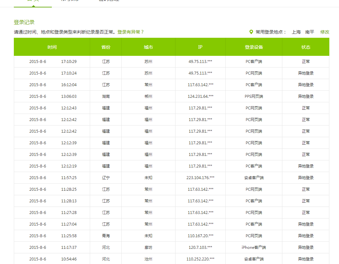339x264 pixels.
Task: Select the time 17:10:29 cell
Action: coord(69,62)
